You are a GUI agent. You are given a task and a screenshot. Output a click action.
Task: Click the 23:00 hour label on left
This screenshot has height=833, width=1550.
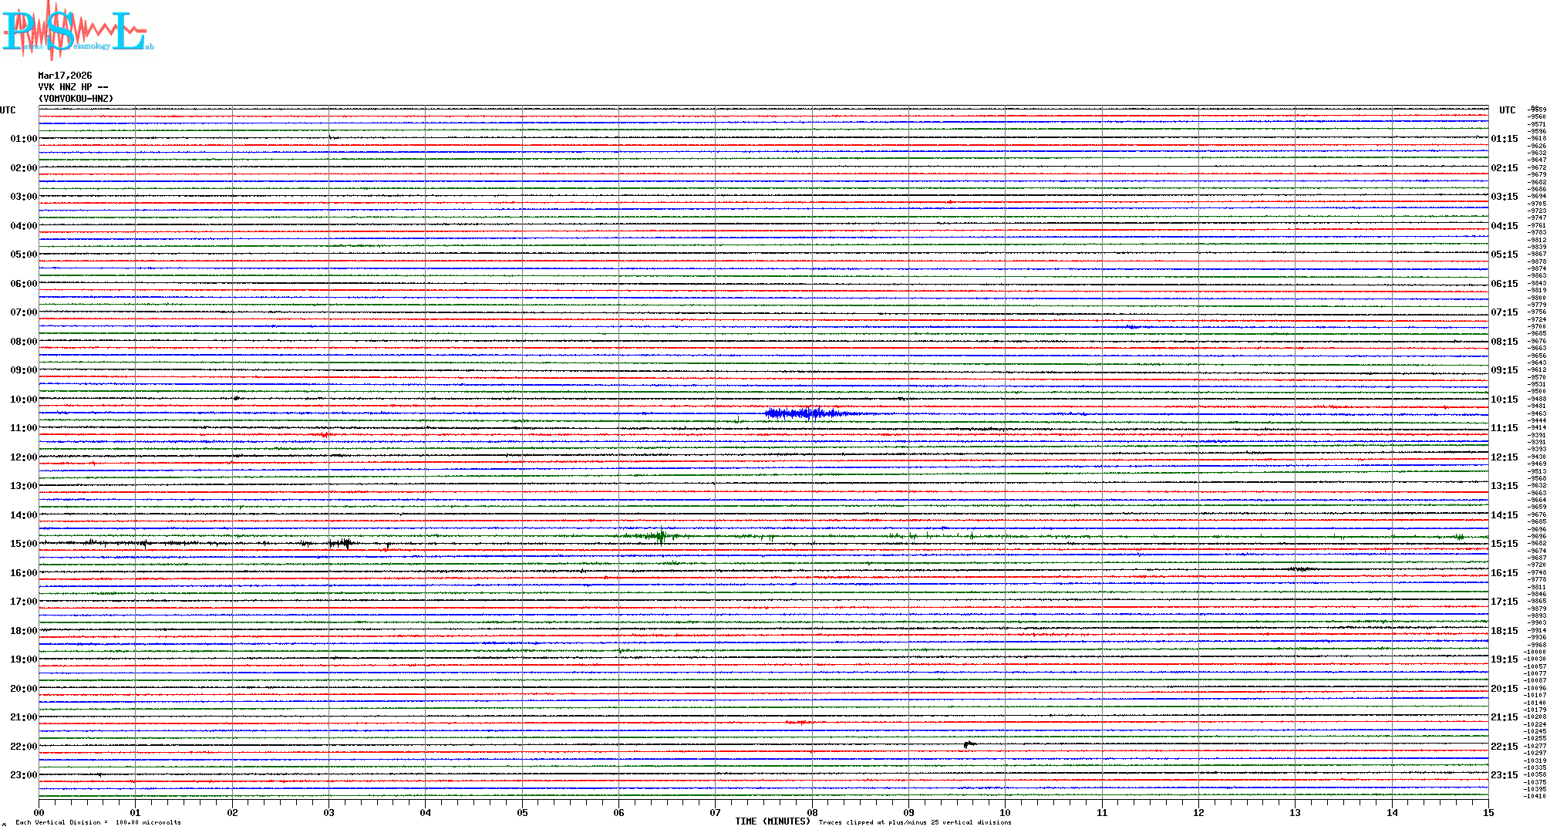click(x=23, y=775)
